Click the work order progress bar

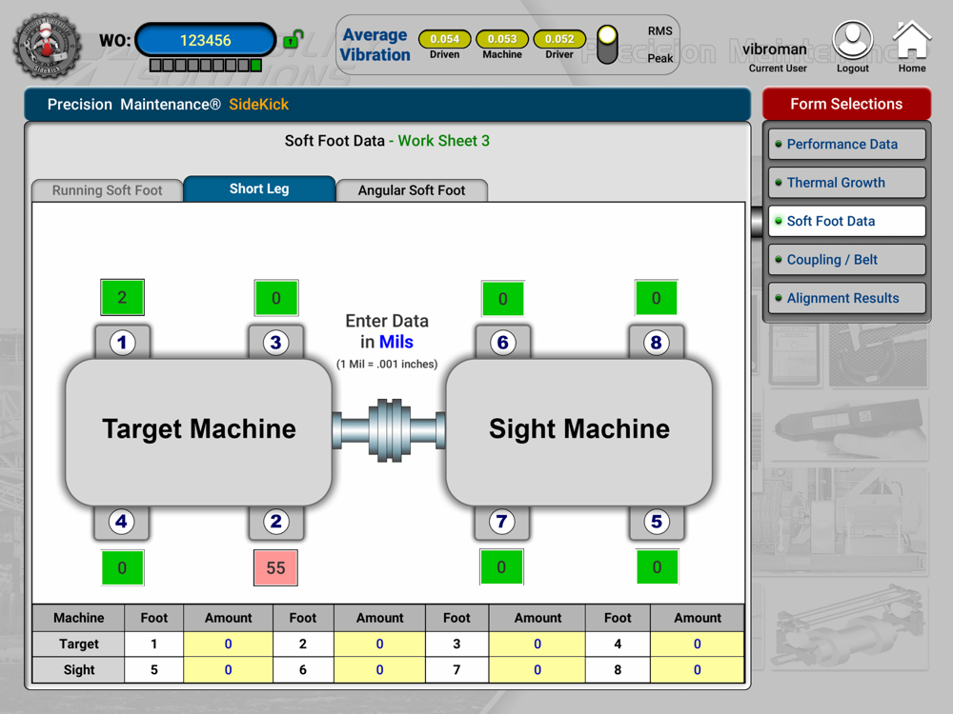click(206, 65)
